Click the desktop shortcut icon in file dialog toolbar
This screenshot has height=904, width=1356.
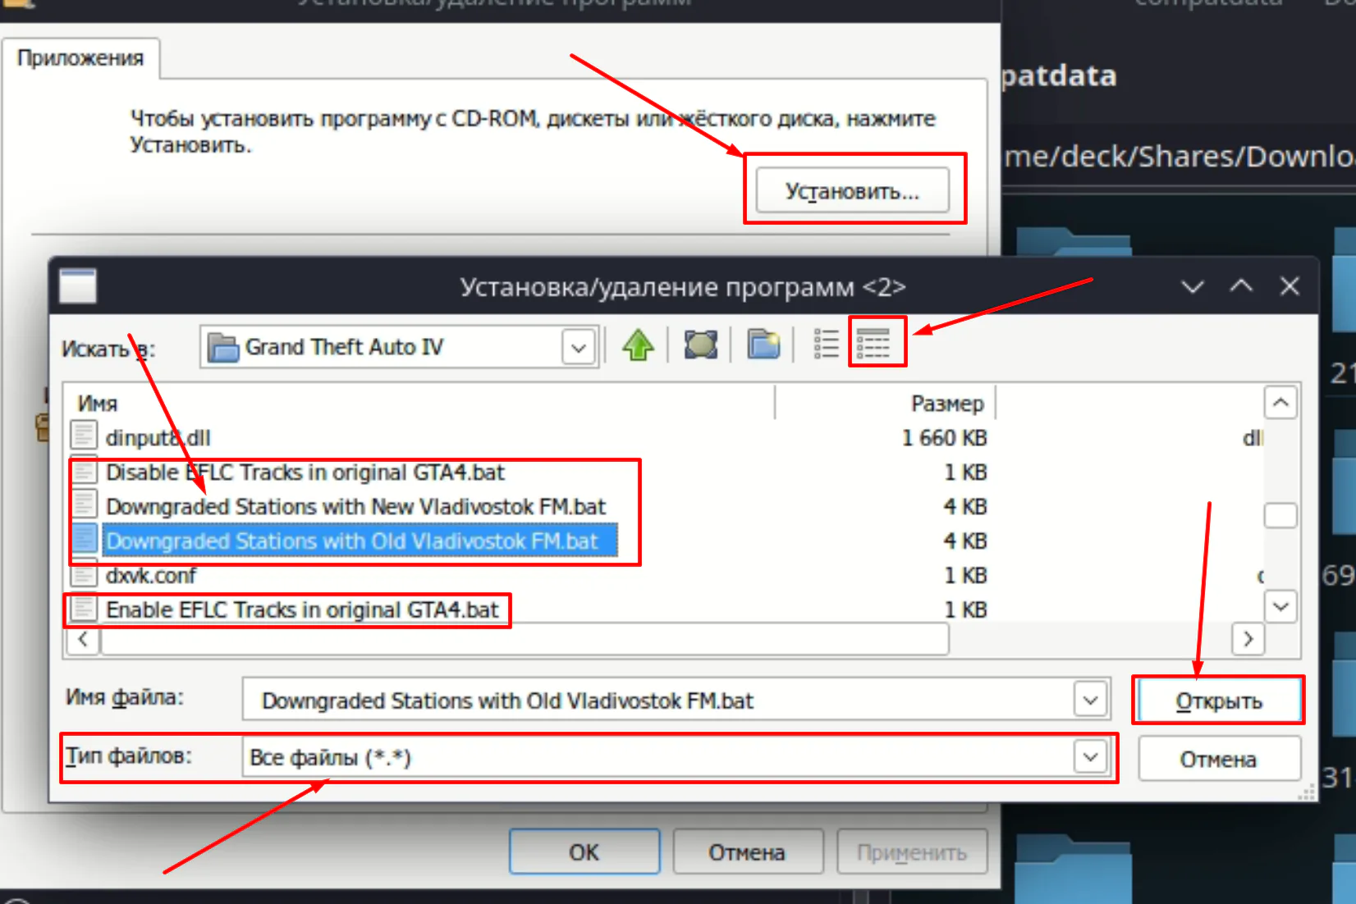pyautogui.click(x=701, y=345)
